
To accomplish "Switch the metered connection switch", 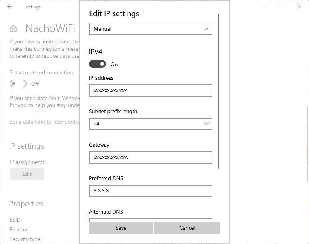I will click(18, 84).
